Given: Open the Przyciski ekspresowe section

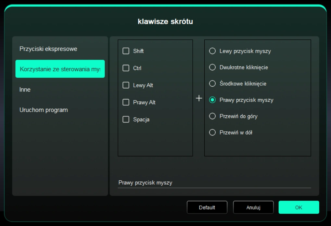Looking at the screenshot, I should tap(48, 49).
